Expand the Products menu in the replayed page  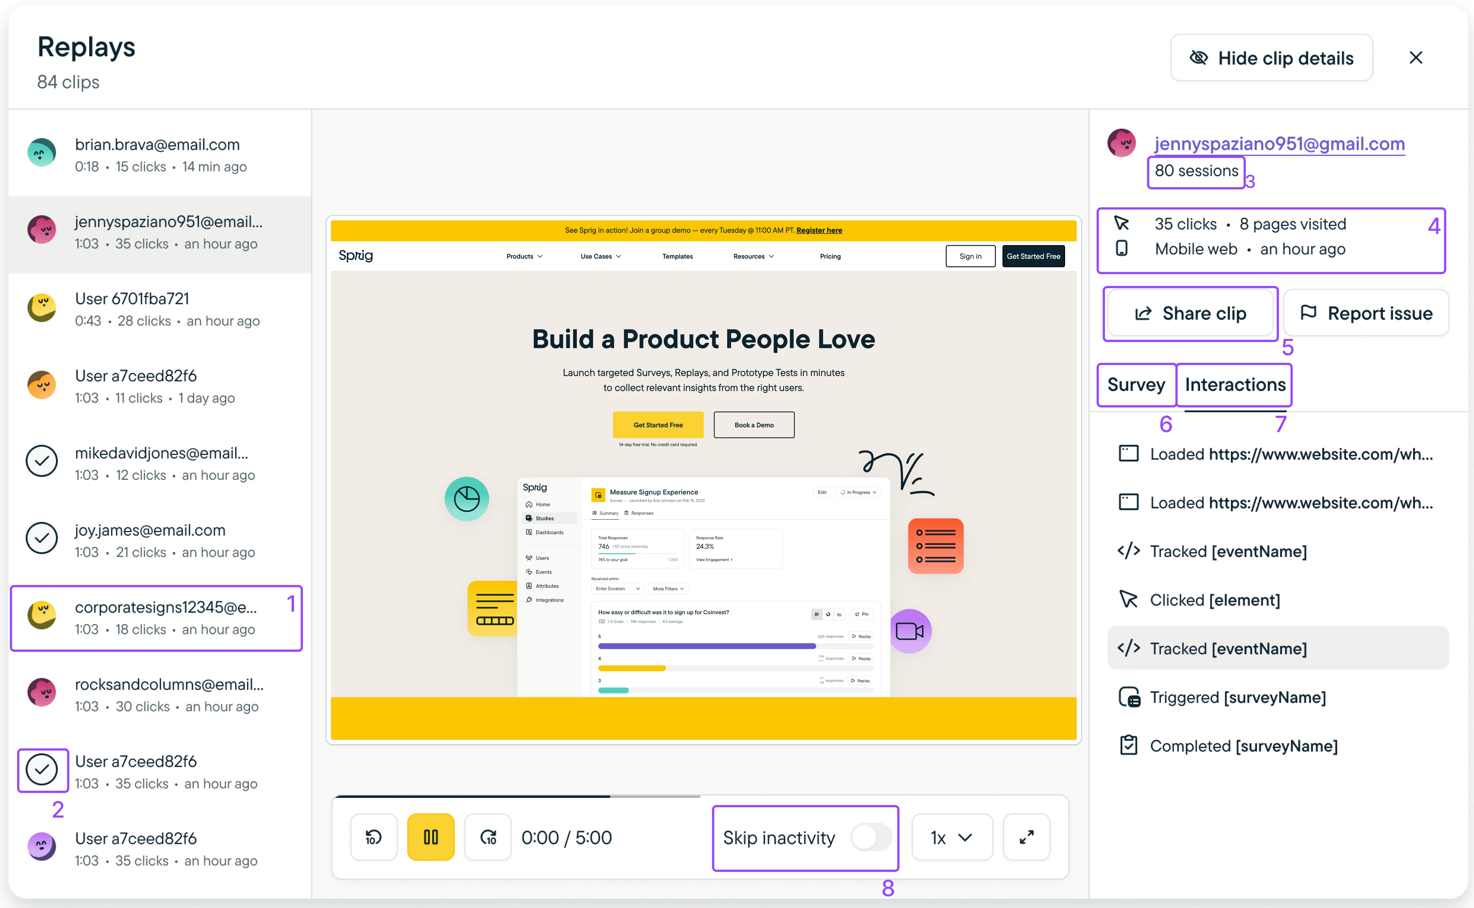point(524,256)
